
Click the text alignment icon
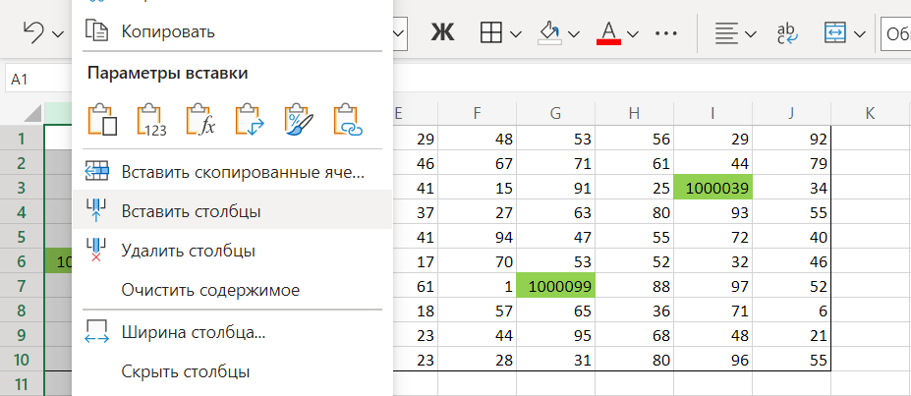[x=725, y=32]
